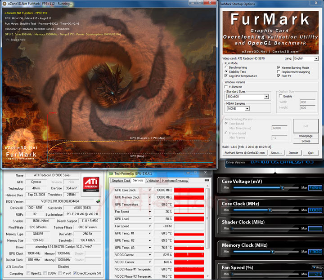Click the Memory Clock value field 1300
The image size is (324, 280).
[315, 252]
